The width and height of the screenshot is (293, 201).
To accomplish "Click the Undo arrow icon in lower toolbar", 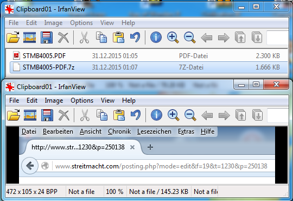I will 136,115.
